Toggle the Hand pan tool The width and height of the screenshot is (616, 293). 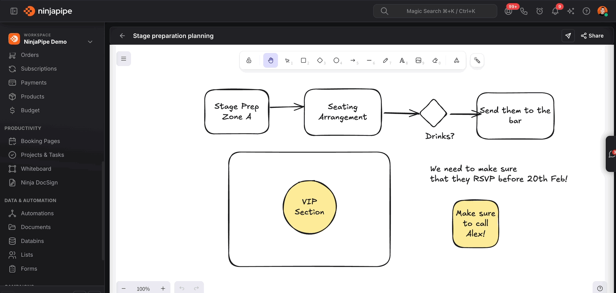coord(271,60)
